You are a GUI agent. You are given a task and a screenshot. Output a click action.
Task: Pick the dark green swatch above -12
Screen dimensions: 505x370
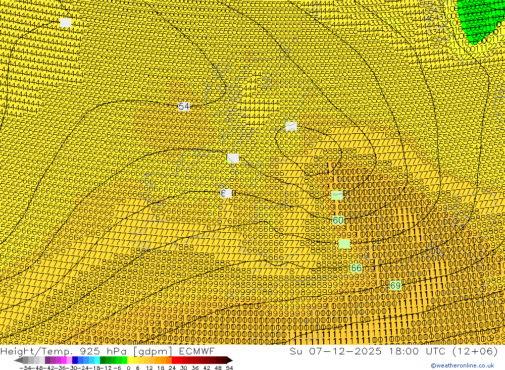[x=103, y=360]
